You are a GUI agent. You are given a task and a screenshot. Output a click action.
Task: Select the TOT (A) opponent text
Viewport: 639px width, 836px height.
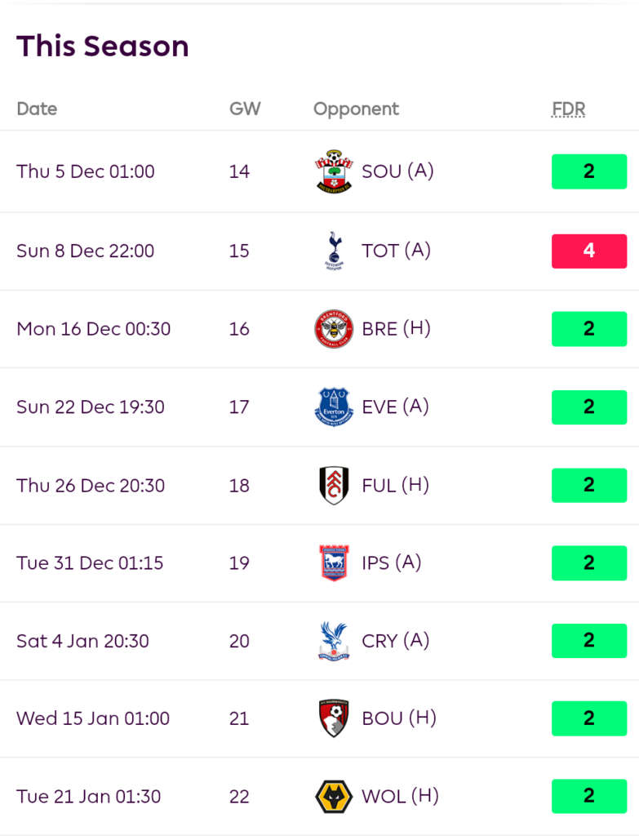(x=396, y=250)
